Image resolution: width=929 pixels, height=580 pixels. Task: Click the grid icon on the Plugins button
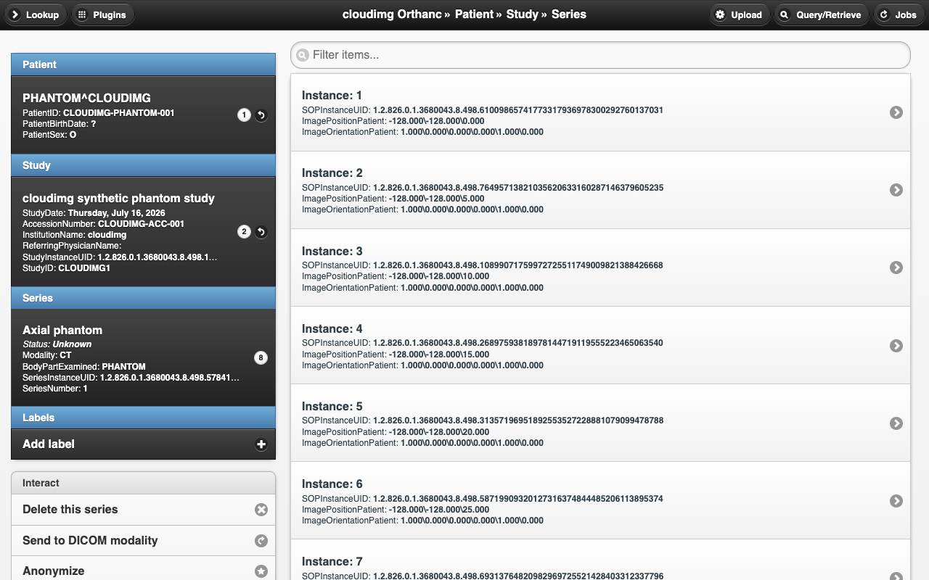point(82,14)
